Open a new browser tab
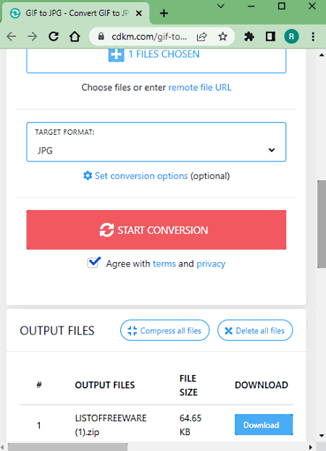The width and height of the screenshot is (326, 451). click(164, 13)
